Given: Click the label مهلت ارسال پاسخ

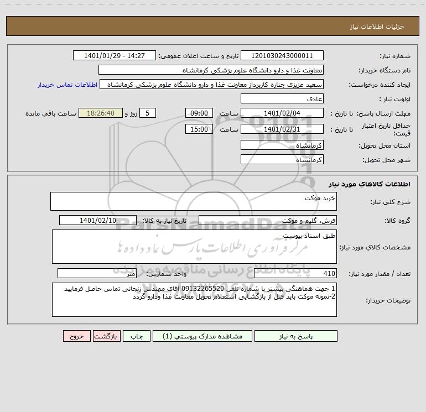Looking at the screenshot, I should point(383,113).
